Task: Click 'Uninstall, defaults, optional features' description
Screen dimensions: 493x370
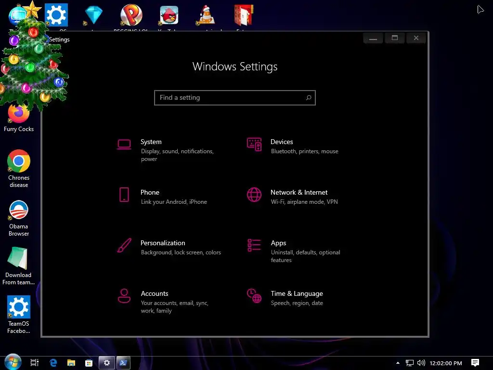Action: coord(305,256)
